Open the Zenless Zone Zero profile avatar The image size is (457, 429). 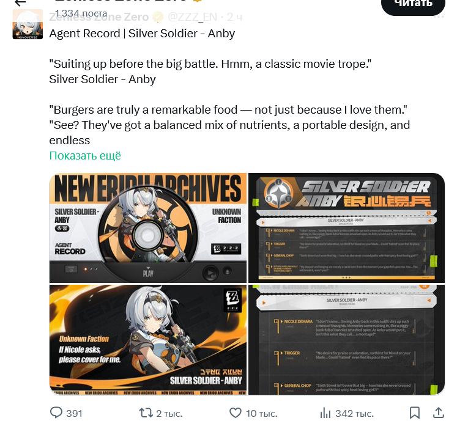pyautogui.click(x=28, y=24)
